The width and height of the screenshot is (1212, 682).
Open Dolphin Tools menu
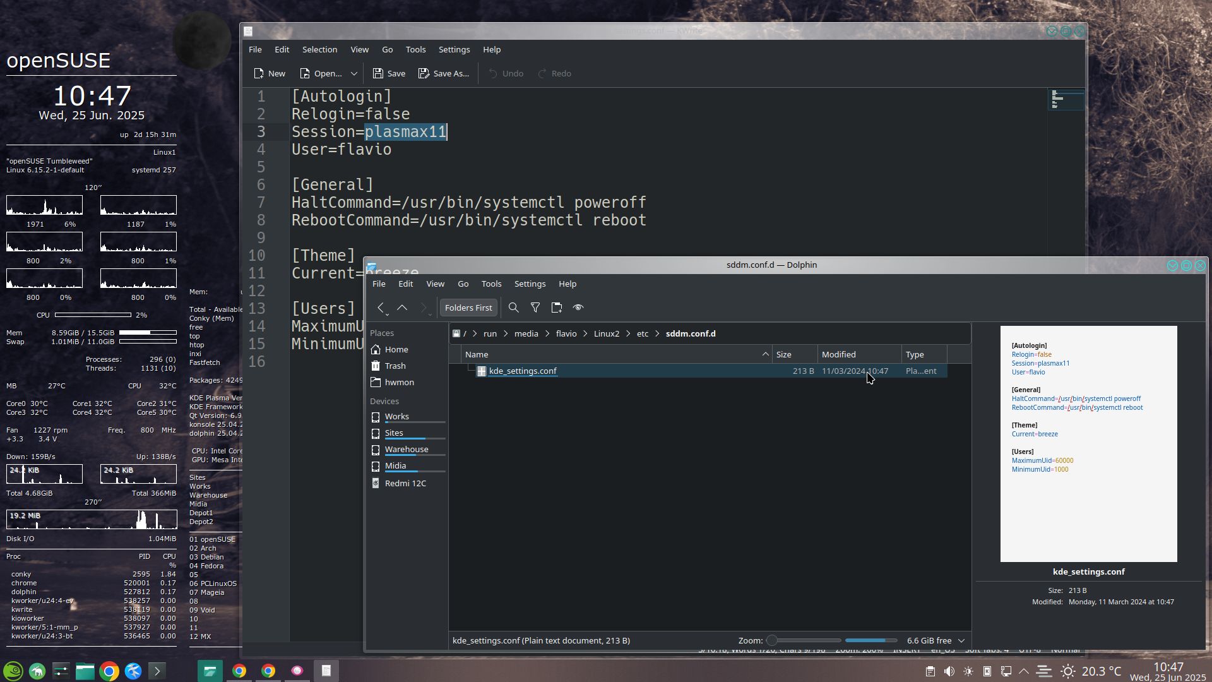click(491, 284)
